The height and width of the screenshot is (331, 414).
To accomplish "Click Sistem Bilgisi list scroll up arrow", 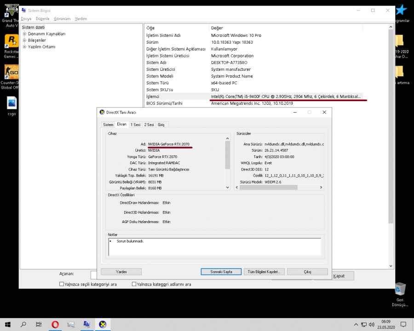I will coord(391,27).
